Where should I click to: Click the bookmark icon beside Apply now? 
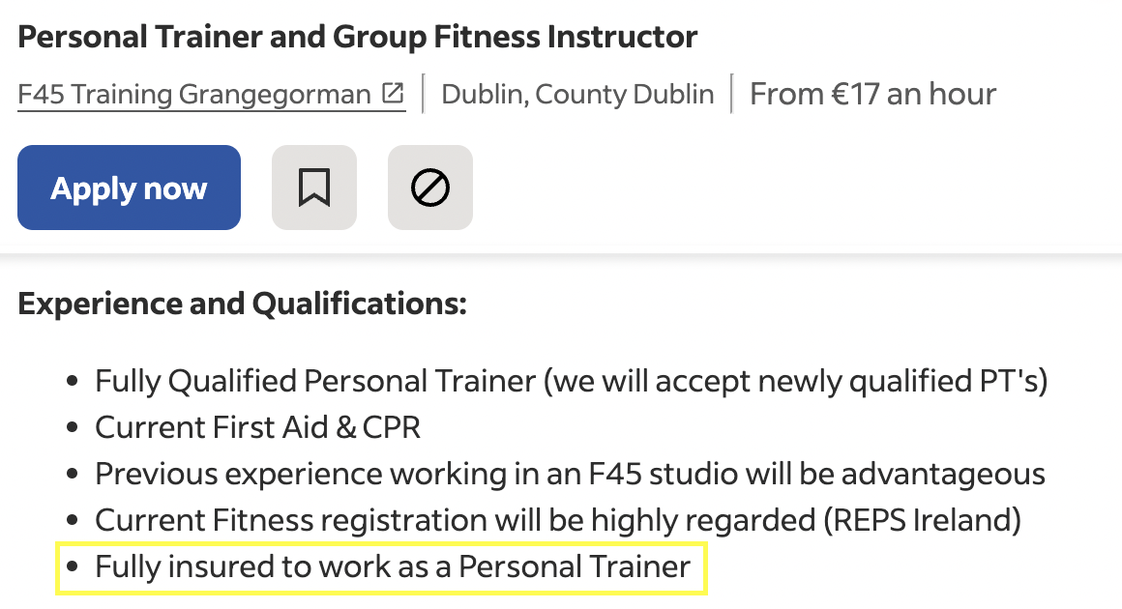coord(313,188)
